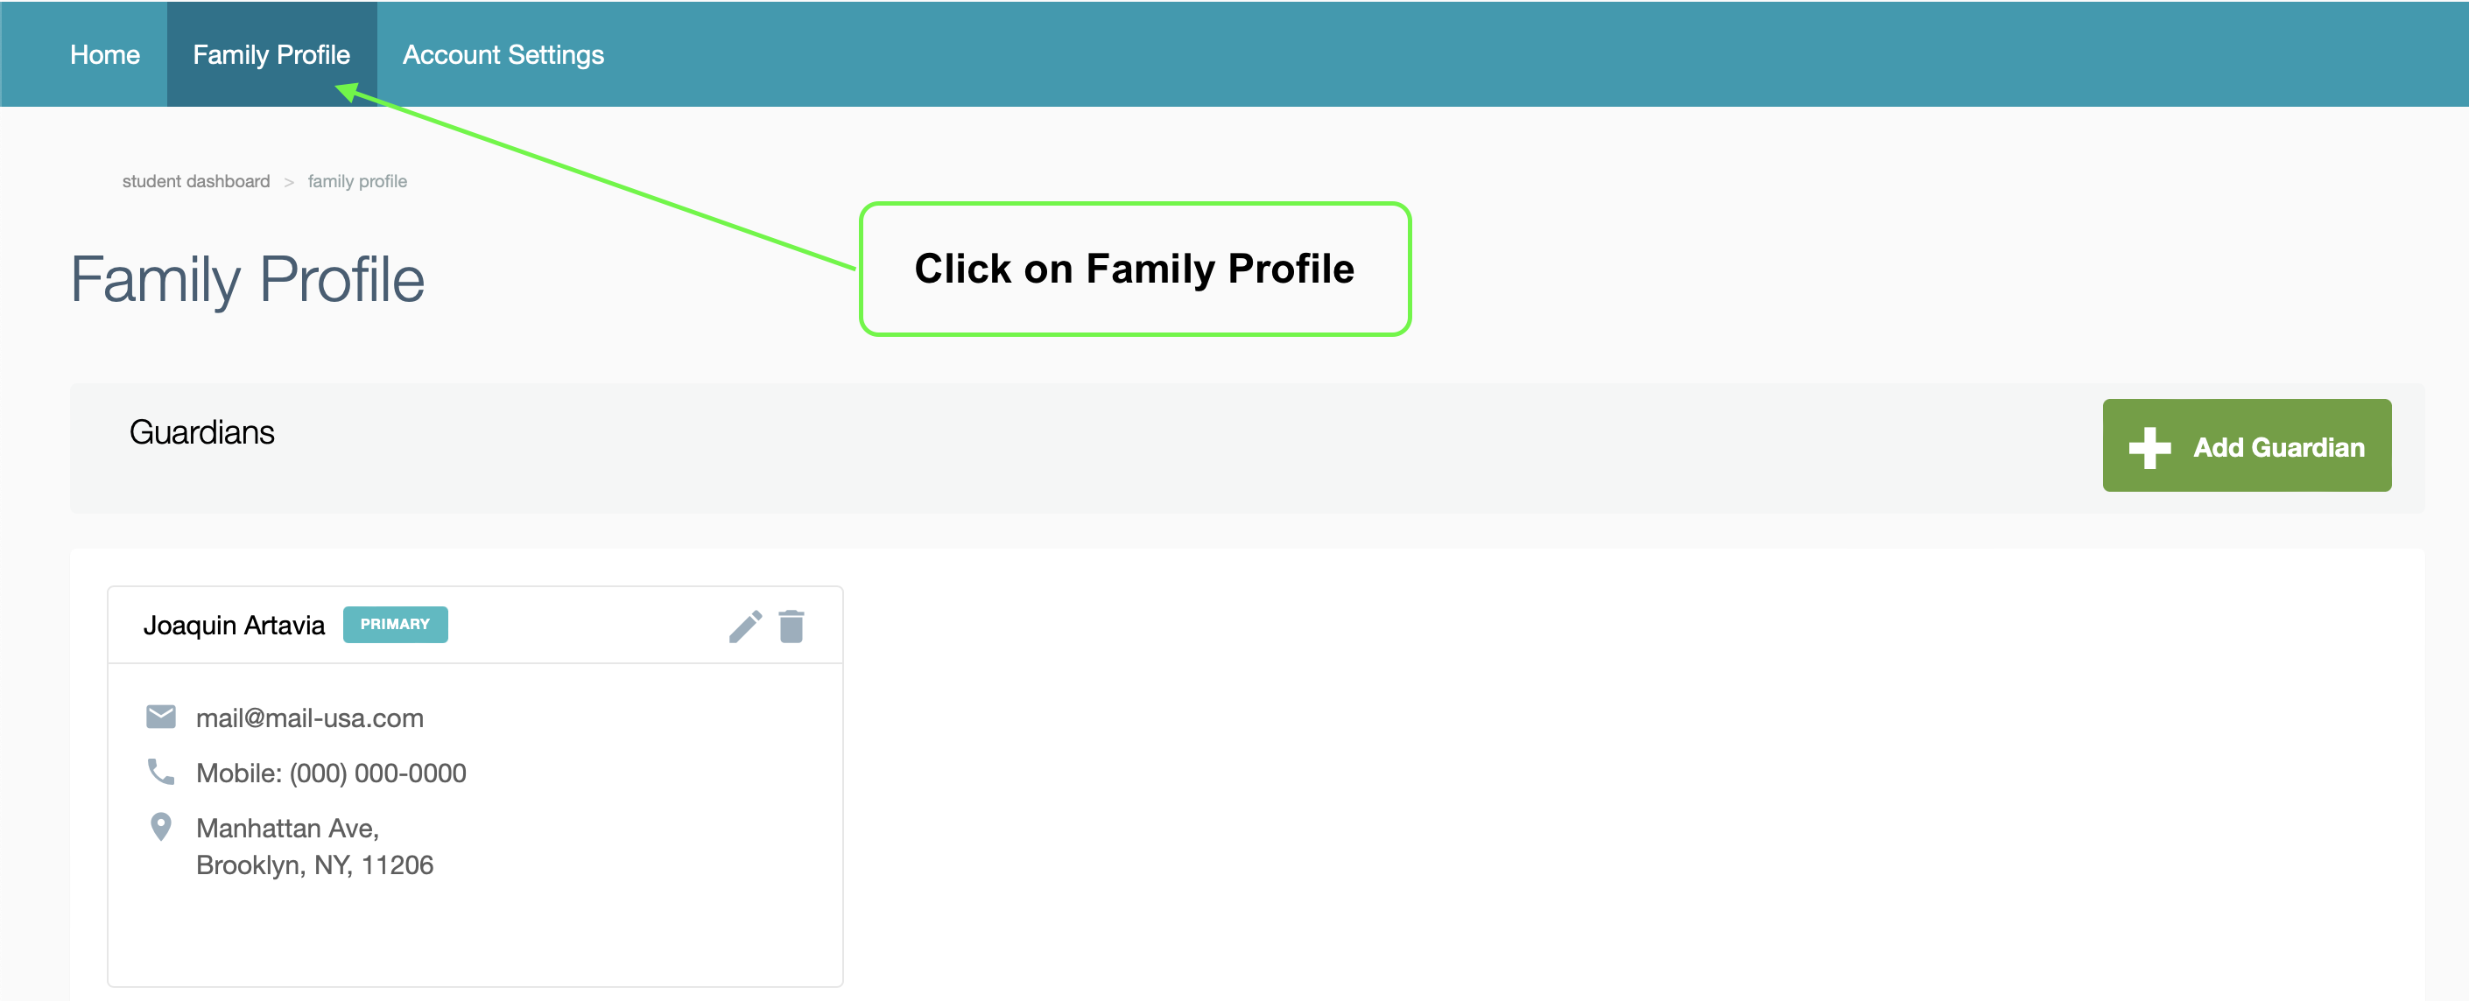This screenshot has height=1001, width=2469.
Task: Click the Guardians section heading
Action: (202, 432)
